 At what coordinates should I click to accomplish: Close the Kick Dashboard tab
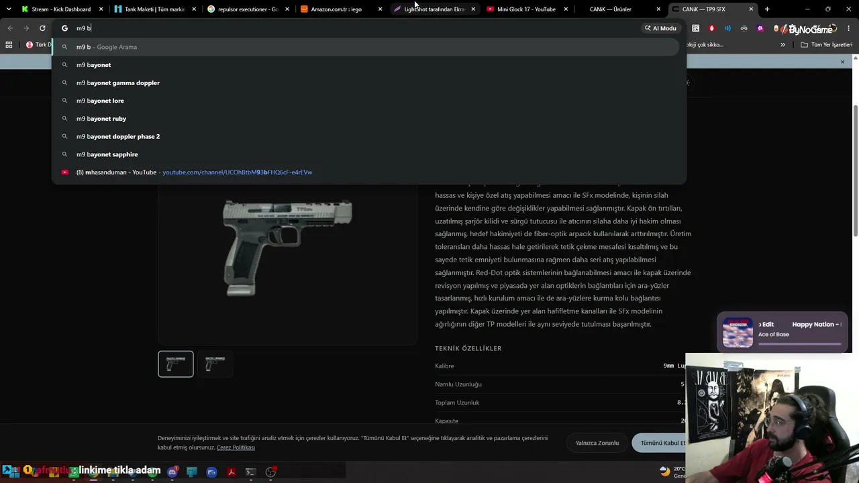[101, 9]
